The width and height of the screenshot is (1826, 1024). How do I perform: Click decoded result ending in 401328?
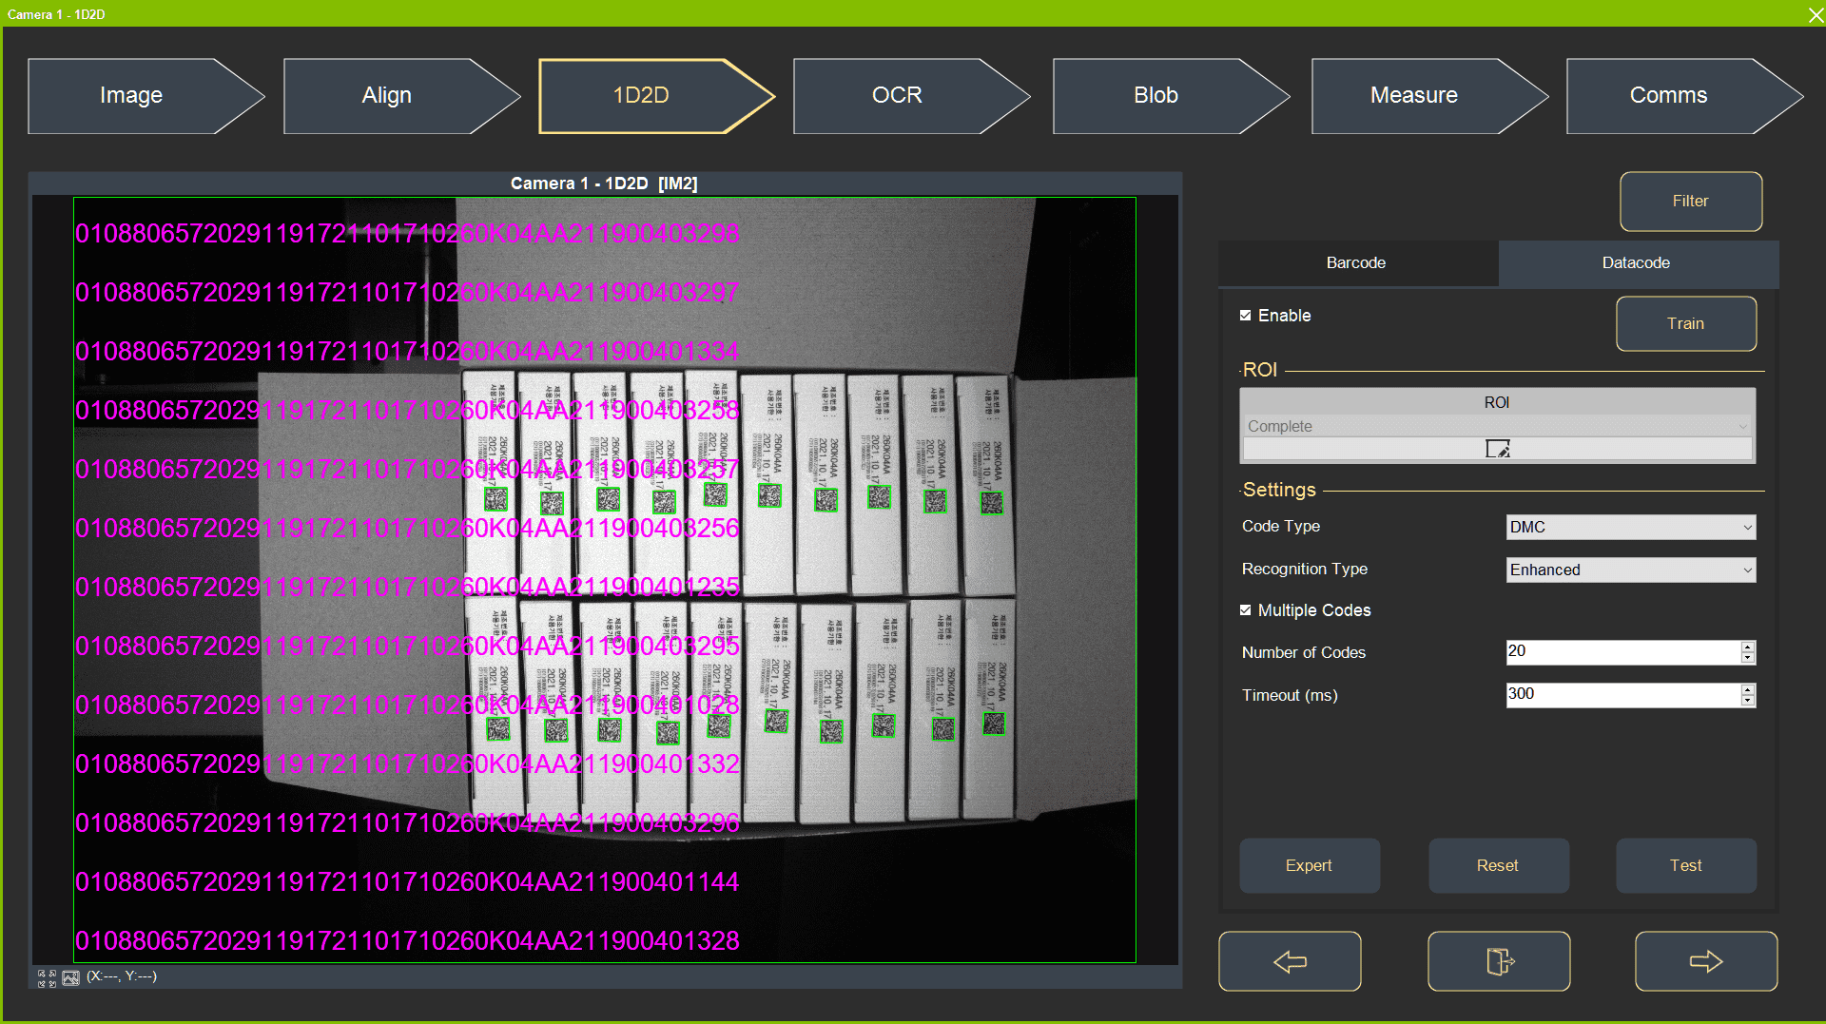pos(407,941)
